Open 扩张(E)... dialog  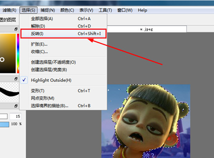click(x=63, y=44)
